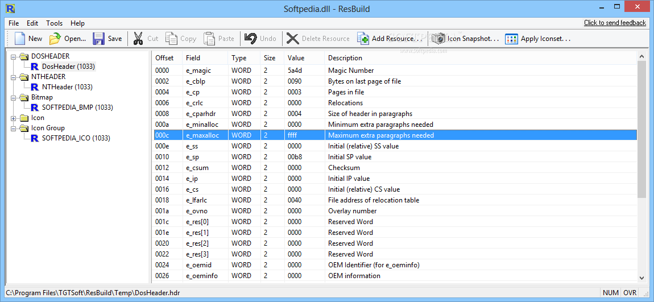Select the e_ip field row
654x302 pixels.
coord(395,179)
